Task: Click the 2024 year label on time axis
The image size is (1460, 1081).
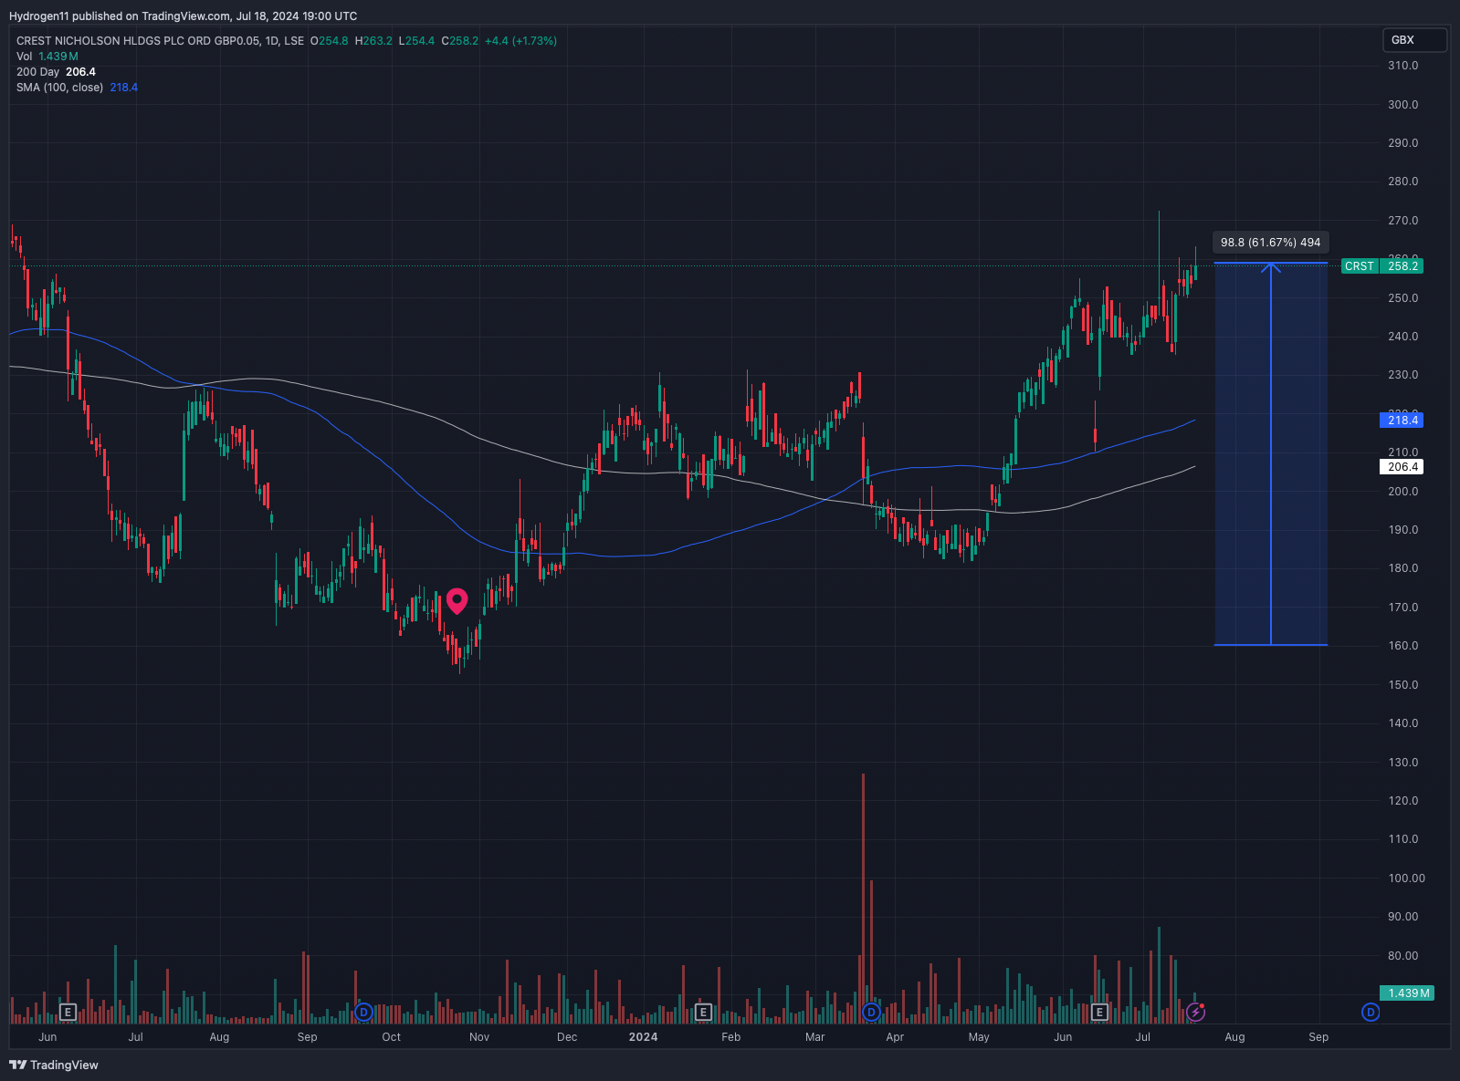Action: 643,1036
